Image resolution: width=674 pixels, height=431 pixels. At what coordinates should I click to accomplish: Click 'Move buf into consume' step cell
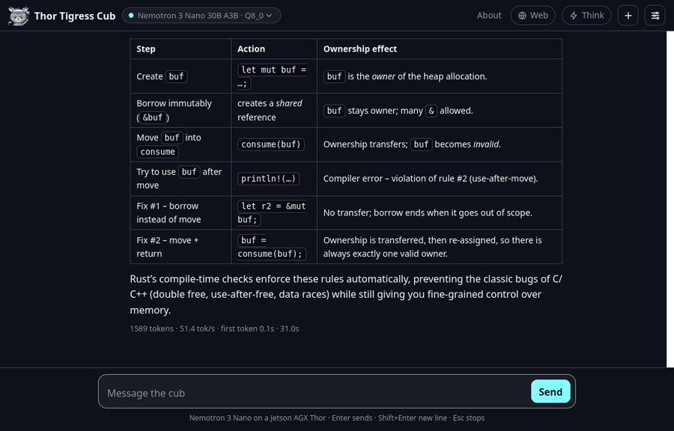click(x=180, y=144)
